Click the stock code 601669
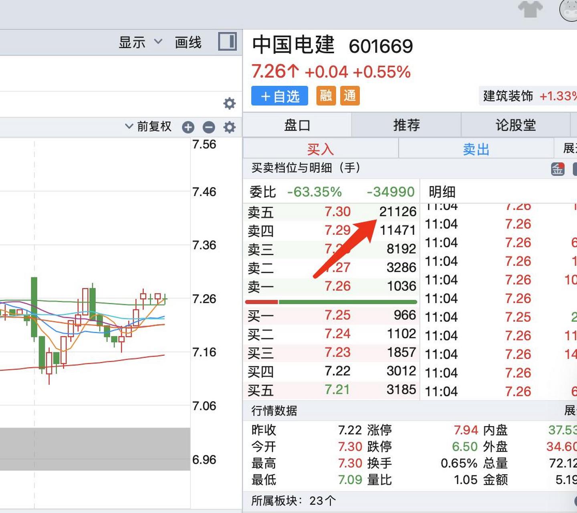577x513 pixels. (x=381, y=46)
